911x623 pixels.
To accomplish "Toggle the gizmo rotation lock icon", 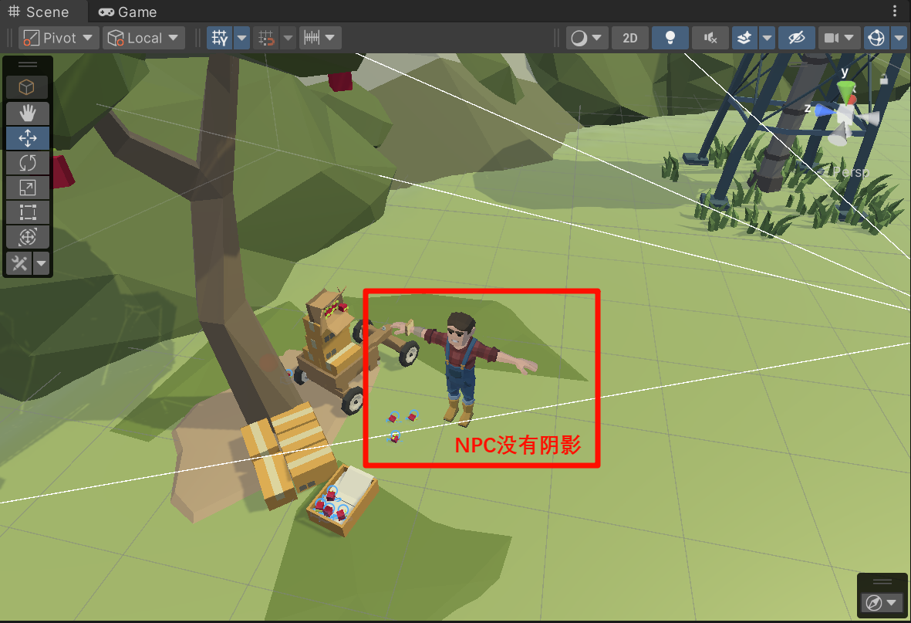I will [x=884, y=80].
